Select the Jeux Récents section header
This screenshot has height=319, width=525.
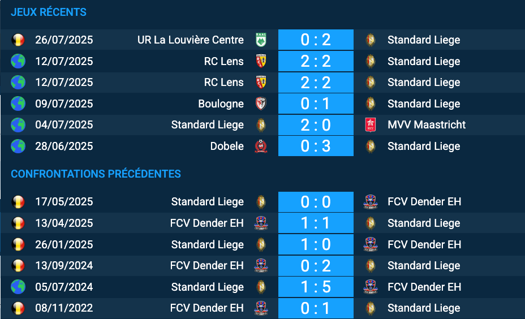pyautogui.click(x=49, y=12)
